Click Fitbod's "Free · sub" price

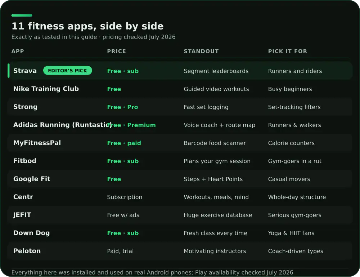point(123,161)
